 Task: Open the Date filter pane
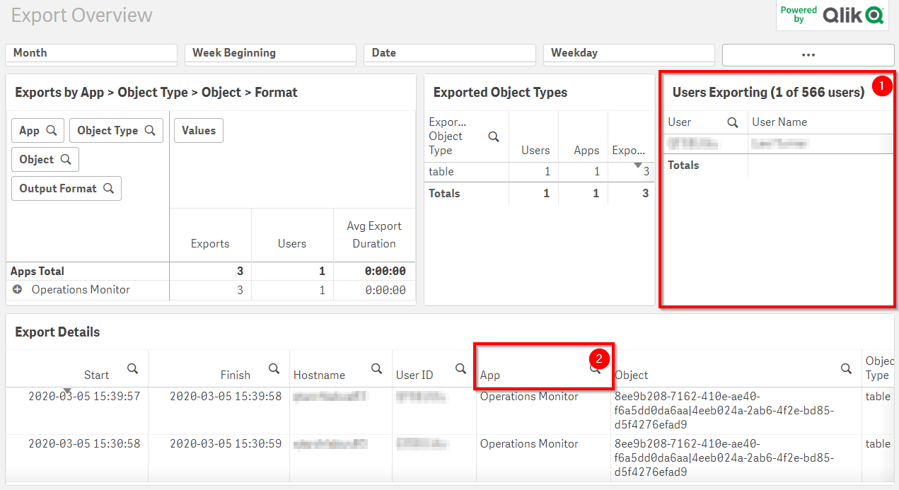pyautogui.click(x=449, y=54)
